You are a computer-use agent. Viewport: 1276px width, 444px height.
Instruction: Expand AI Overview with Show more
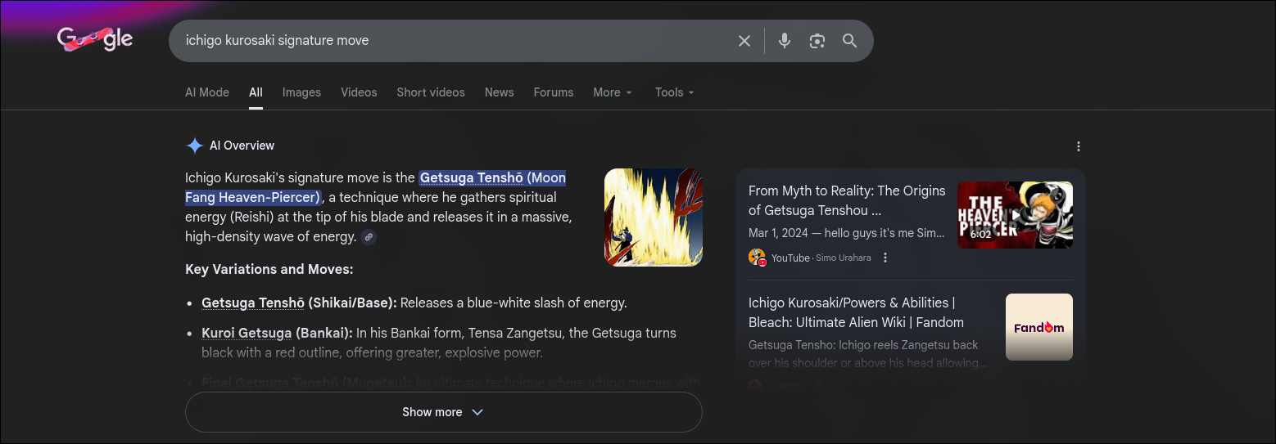coord(443,412)
